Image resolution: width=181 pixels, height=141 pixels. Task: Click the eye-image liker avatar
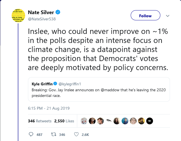[109, 121]
